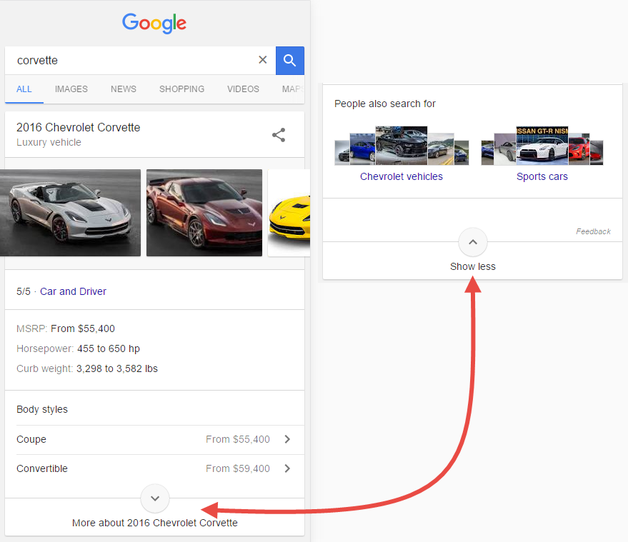Click the Google logo
The image size is (628, 542).
click(x=154, y=24)
